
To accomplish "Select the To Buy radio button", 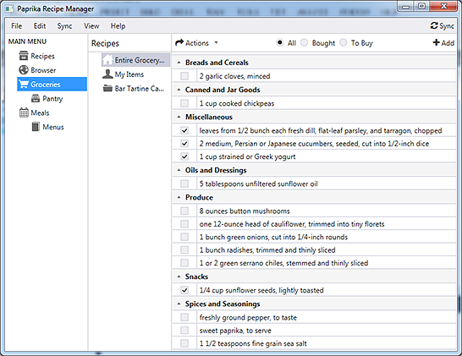I will (x=343, y=42).
